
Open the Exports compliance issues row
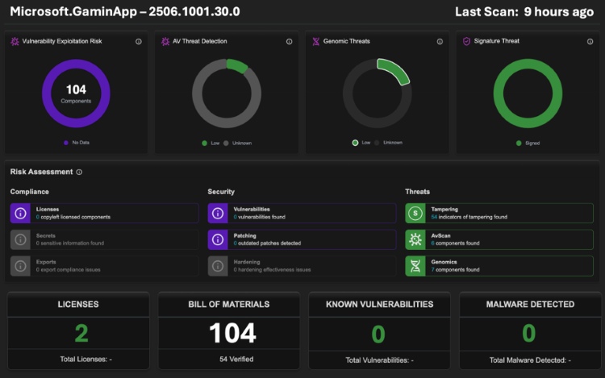tap(104, 266)
